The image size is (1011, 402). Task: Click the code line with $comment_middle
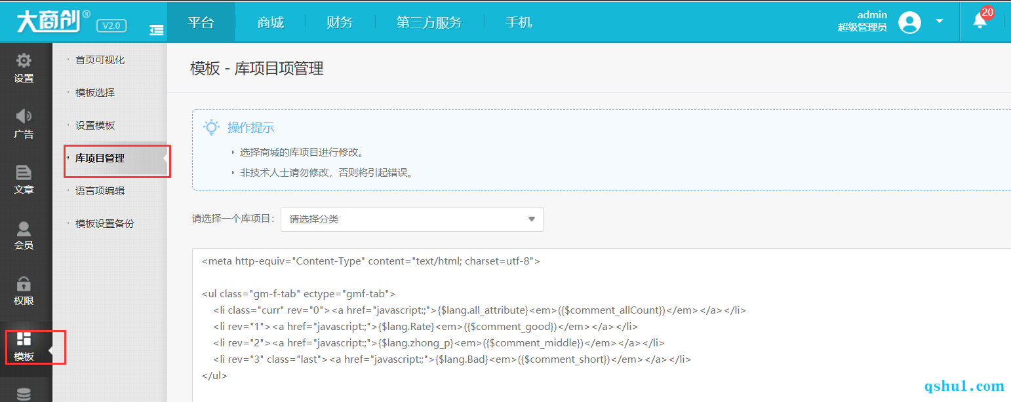click(439, 343)
